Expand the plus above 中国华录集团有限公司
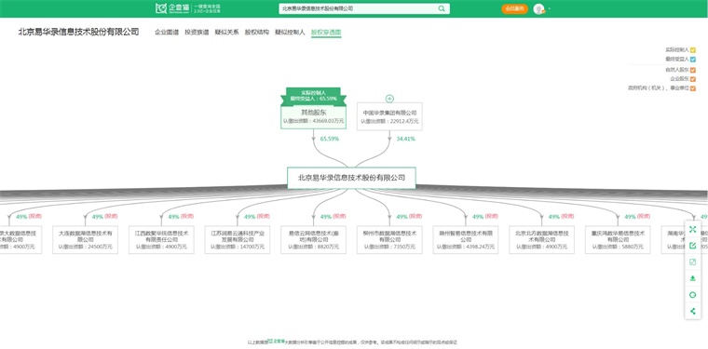 (x=389, y=99)
